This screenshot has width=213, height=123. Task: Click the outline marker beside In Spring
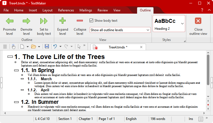[16, 70]
